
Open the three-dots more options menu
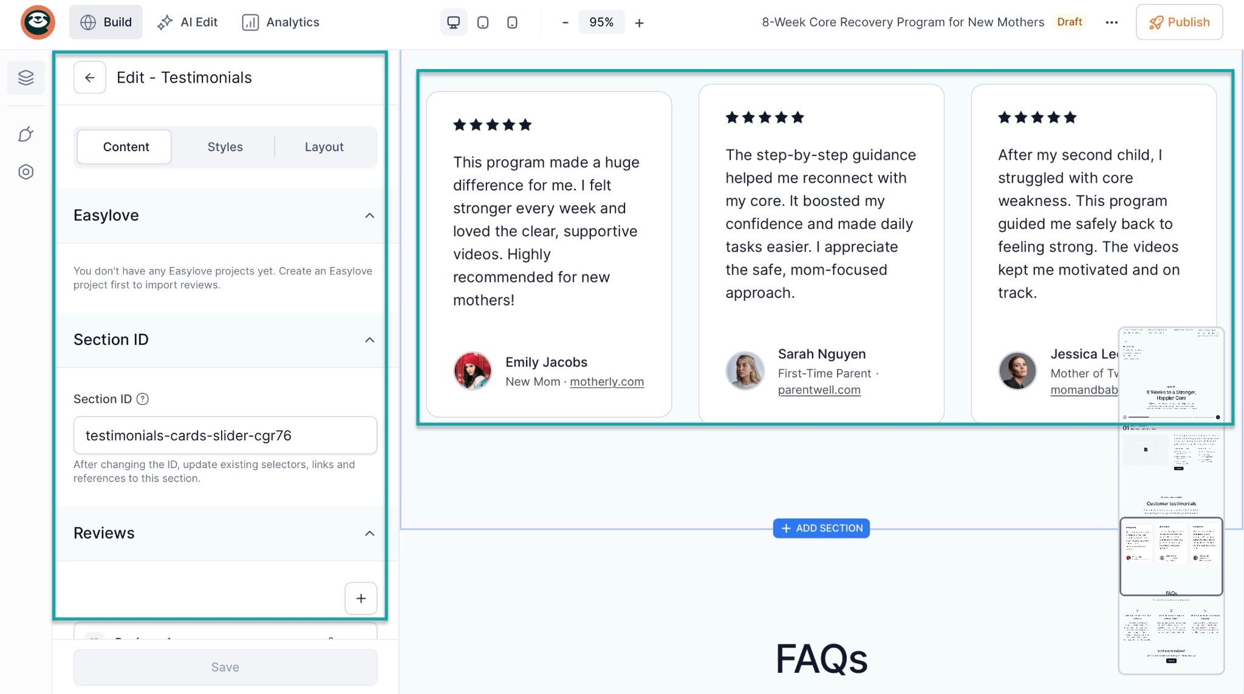[x=1112, y=22]
